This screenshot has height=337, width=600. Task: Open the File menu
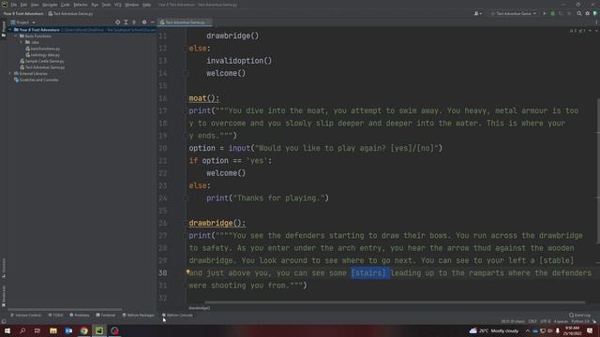(x=14, y=5)
